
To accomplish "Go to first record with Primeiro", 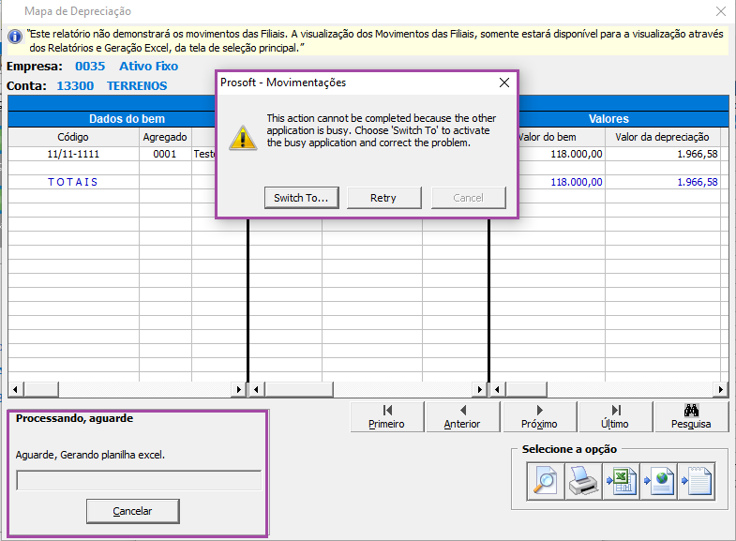I will pos(387,416).
